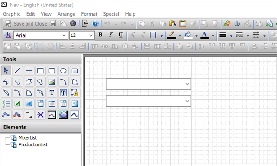Click the paint bucket fill color swatch
This screenshot has height=166, width=277.
(x=188, y=35)
